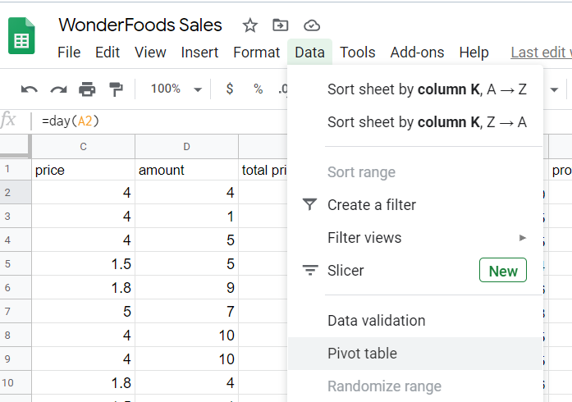Select column D header

click(x=186, y=147)
